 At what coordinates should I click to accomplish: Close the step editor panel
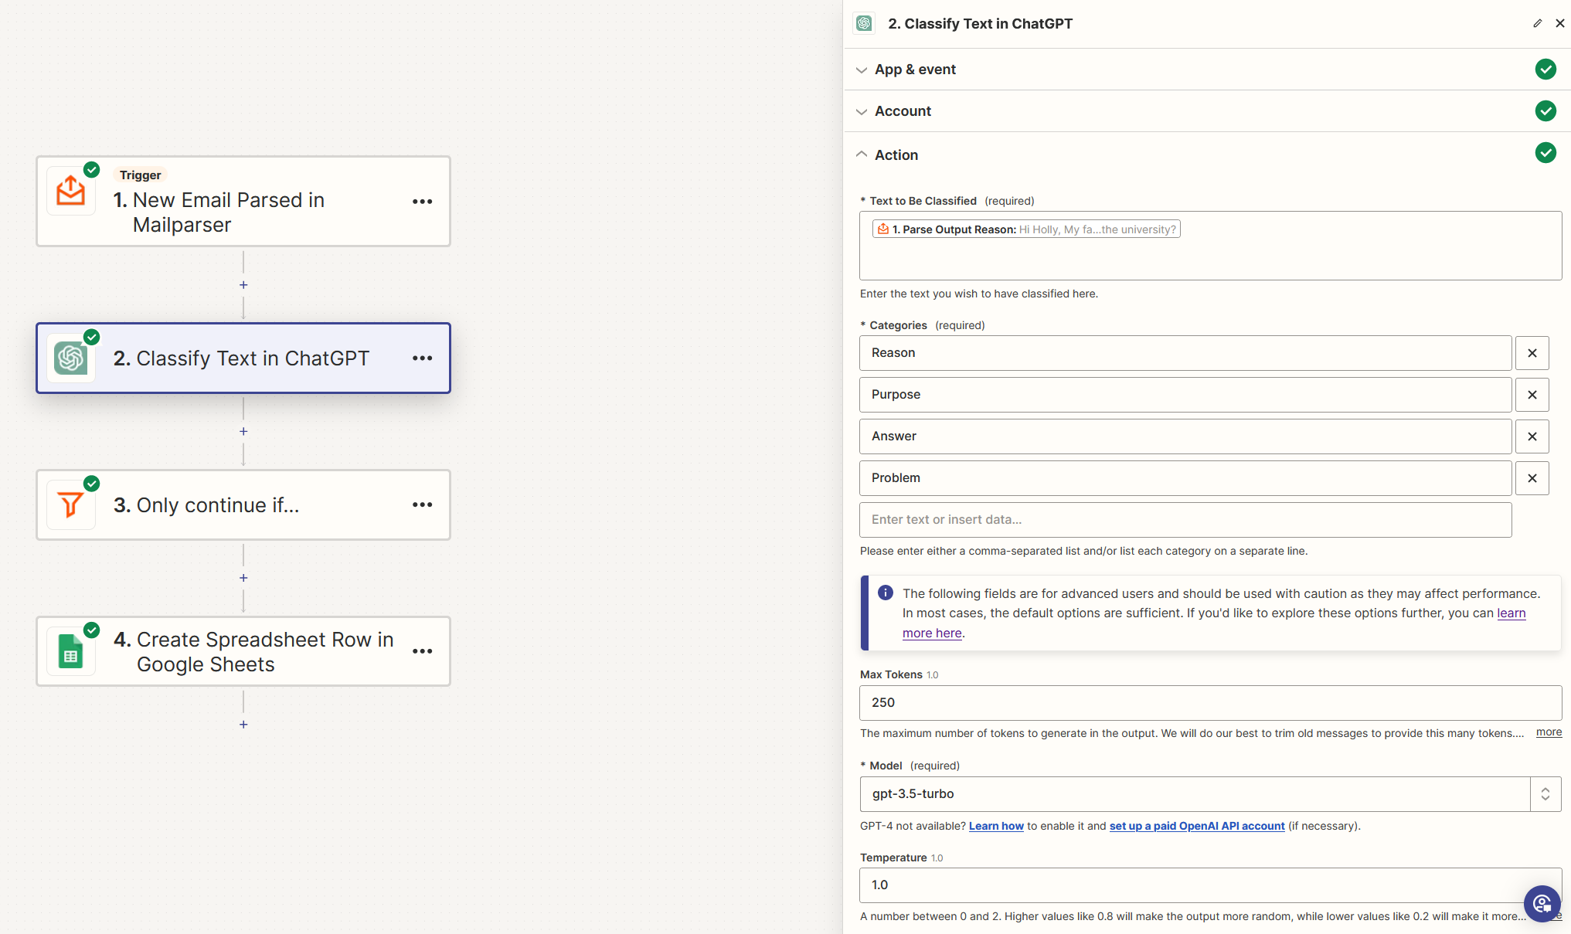(1560, 23)
